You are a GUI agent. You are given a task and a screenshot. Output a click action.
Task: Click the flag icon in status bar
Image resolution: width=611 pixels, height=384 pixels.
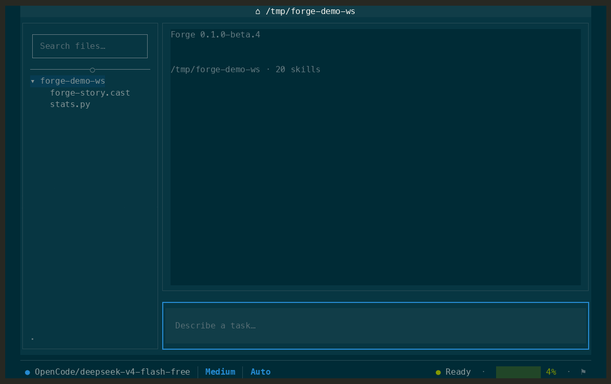pos(583,372)
